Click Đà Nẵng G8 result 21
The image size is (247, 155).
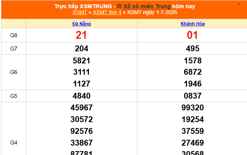coord(81,35)
